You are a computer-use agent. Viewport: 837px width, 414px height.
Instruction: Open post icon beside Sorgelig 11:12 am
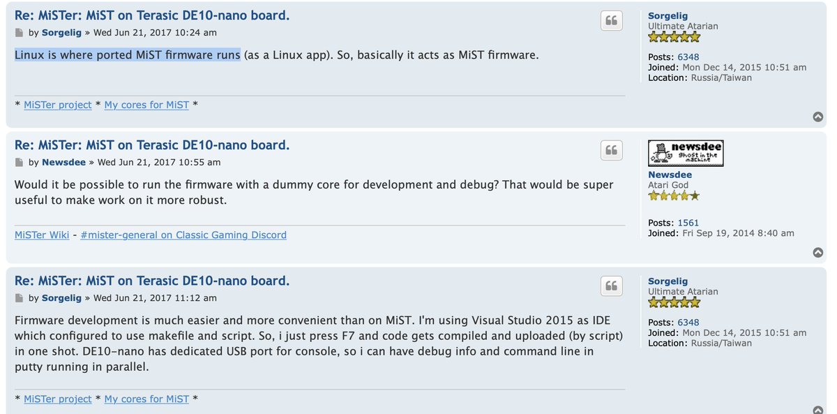(x=19, y=298)
